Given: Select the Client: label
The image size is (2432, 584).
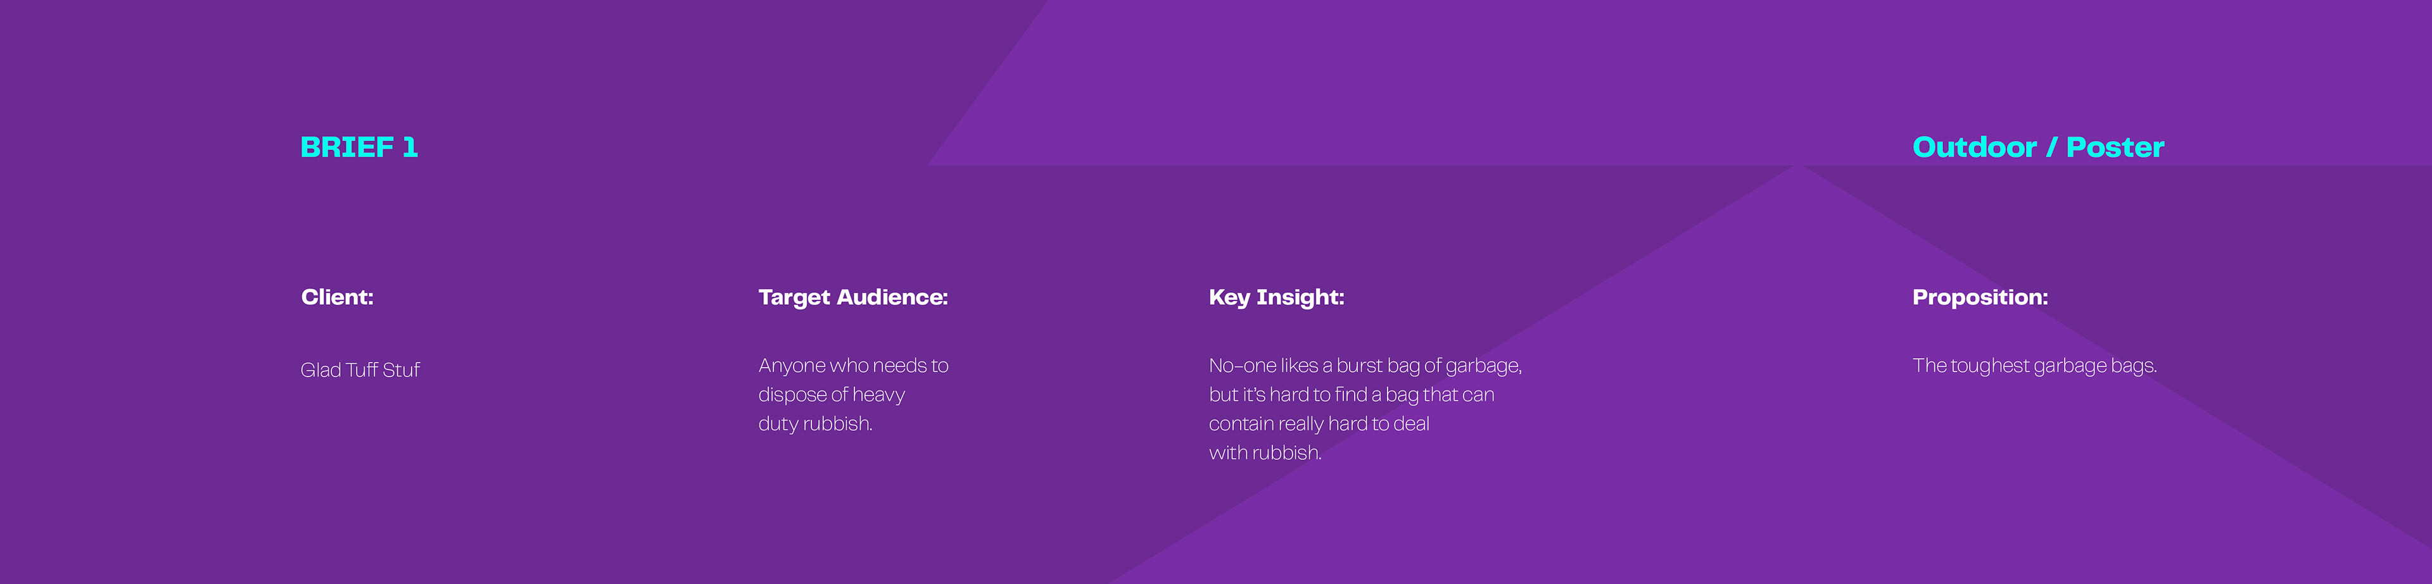Looking at the screenshot, I should tap(337, 297).
